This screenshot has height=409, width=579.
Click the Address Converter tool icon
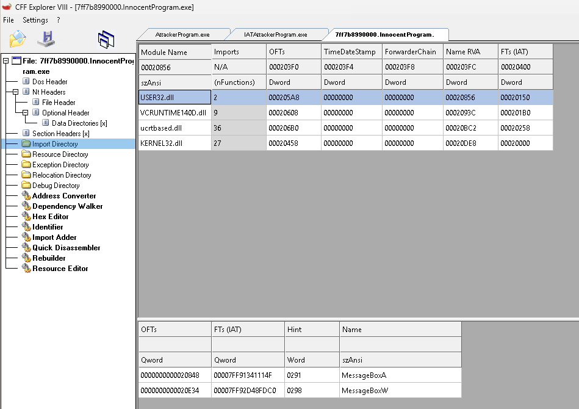(26, 195)
